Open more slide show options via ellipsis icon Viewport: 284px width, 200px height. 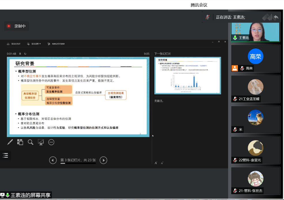click(x=51, y=142)
